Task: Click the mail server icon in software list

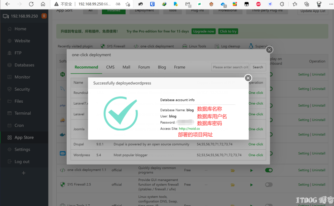Action: (x=63, y=153)
